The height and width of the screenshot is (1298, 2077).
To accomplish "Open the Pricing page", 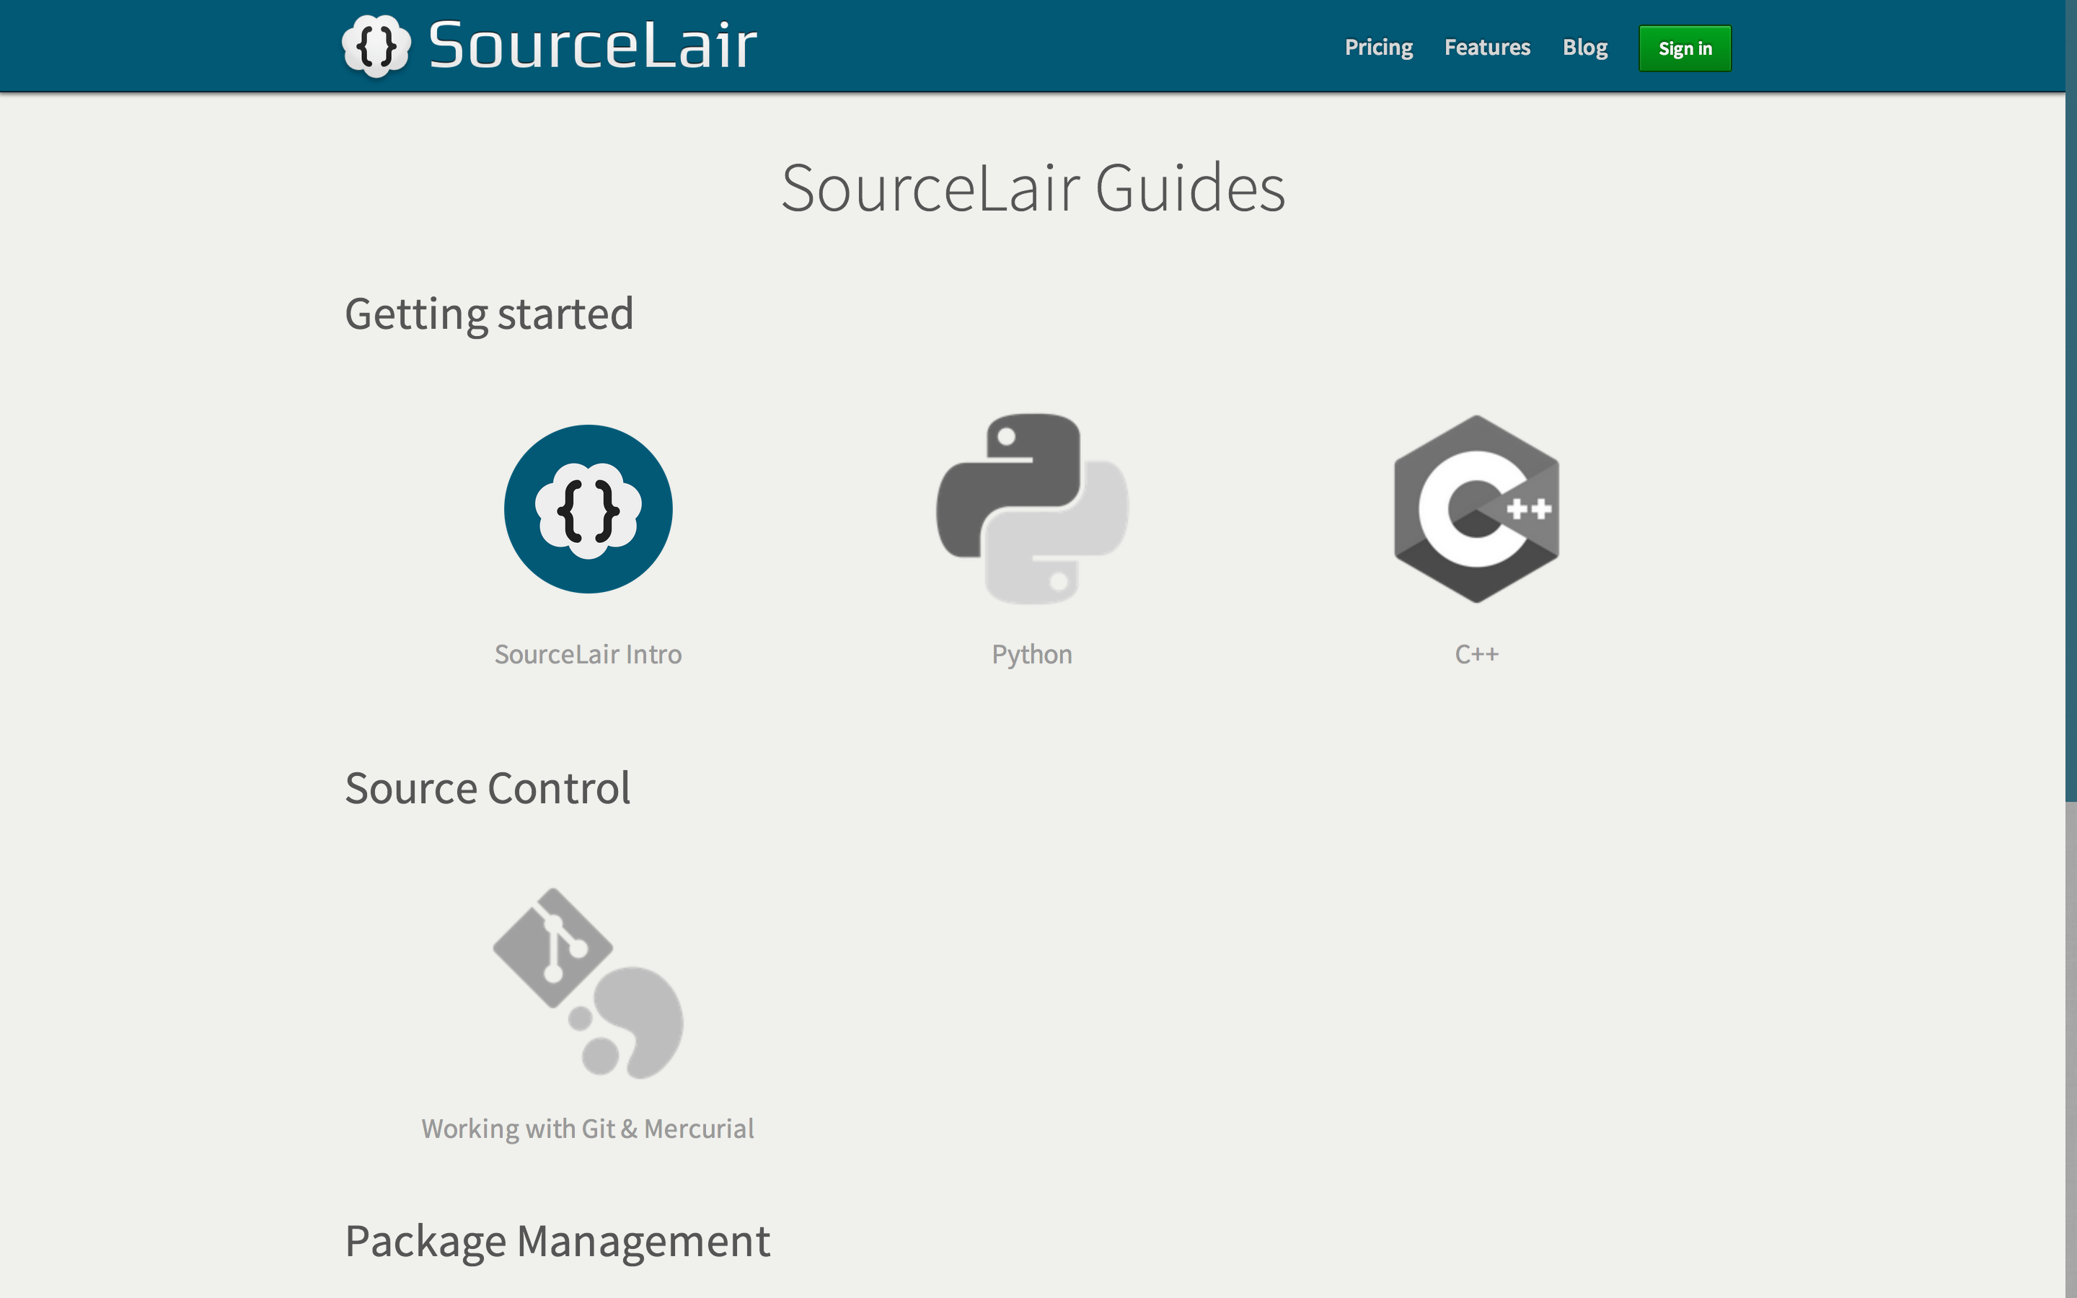I will point(1377,47).
